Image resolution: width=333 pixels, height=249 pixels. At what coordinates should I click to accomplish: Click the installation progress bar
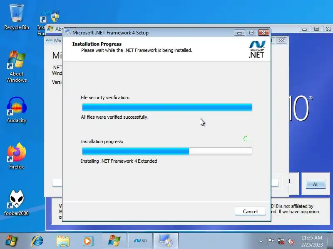167,151
